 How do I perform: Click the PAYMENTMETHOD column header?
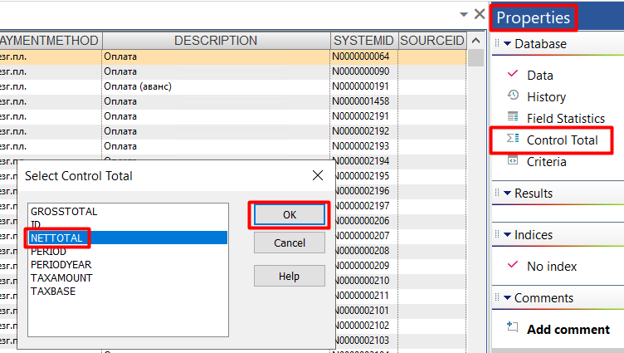coord(49,41)
